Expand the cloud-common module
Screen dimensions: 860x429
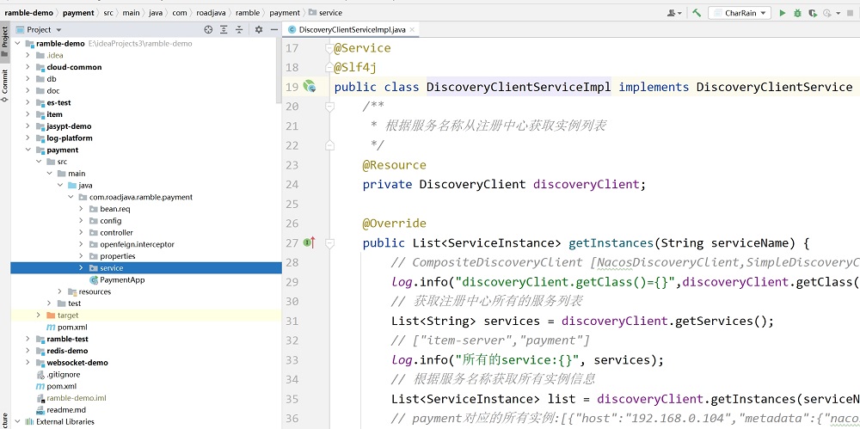tap(28, 67)
